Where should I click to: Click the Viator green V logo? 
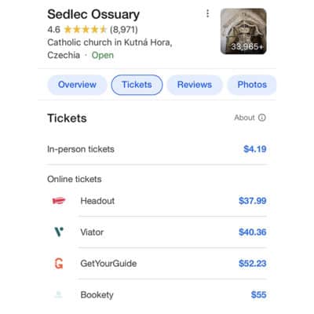59,232
